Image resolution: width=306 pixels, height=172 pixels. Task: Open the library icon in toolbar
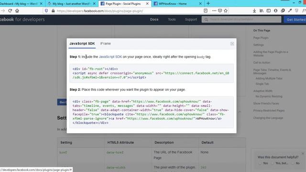[262, 11]
